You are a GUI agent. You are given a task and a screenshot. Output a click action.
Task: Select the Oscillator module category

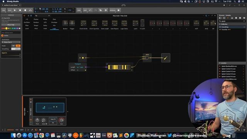point(27,22)
